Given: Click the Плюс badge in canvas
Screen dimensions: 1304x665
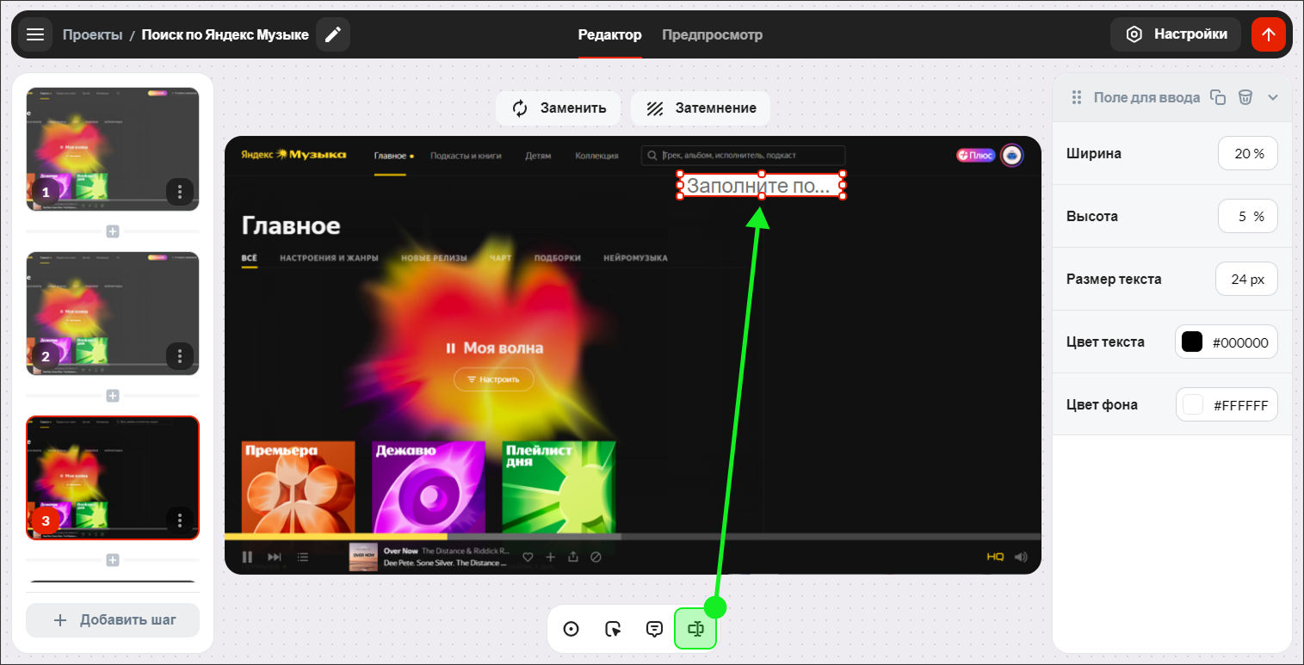Looking at the screenshot, I should 975,156.
